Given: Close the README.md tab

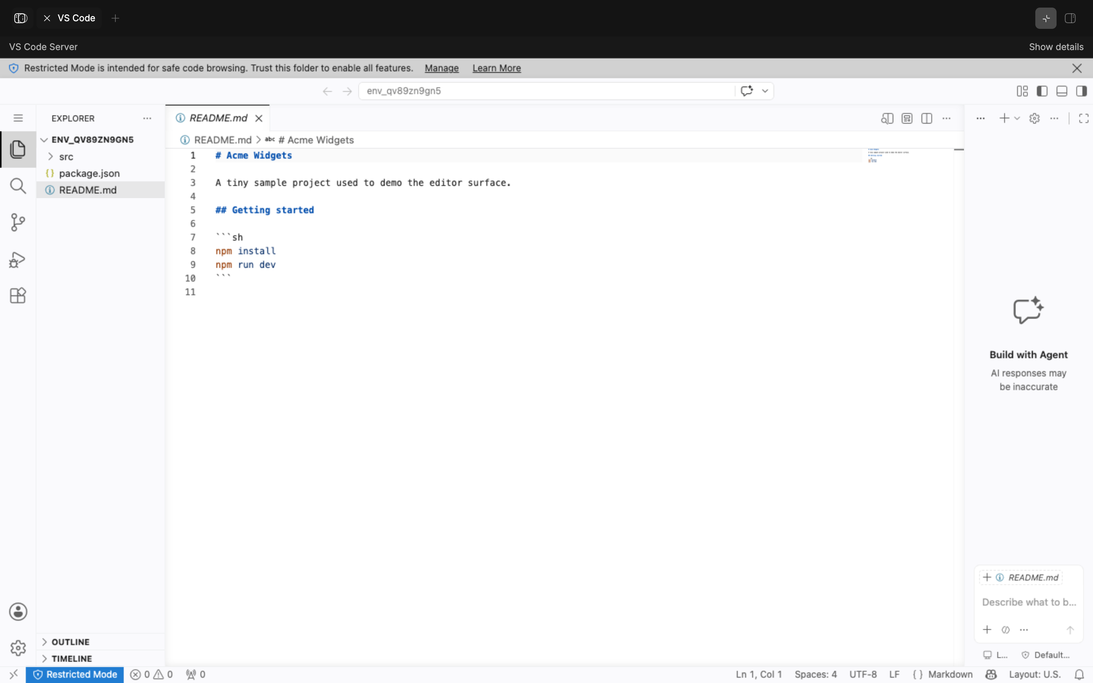Looking at the screenshot, I should coord(259,118).
